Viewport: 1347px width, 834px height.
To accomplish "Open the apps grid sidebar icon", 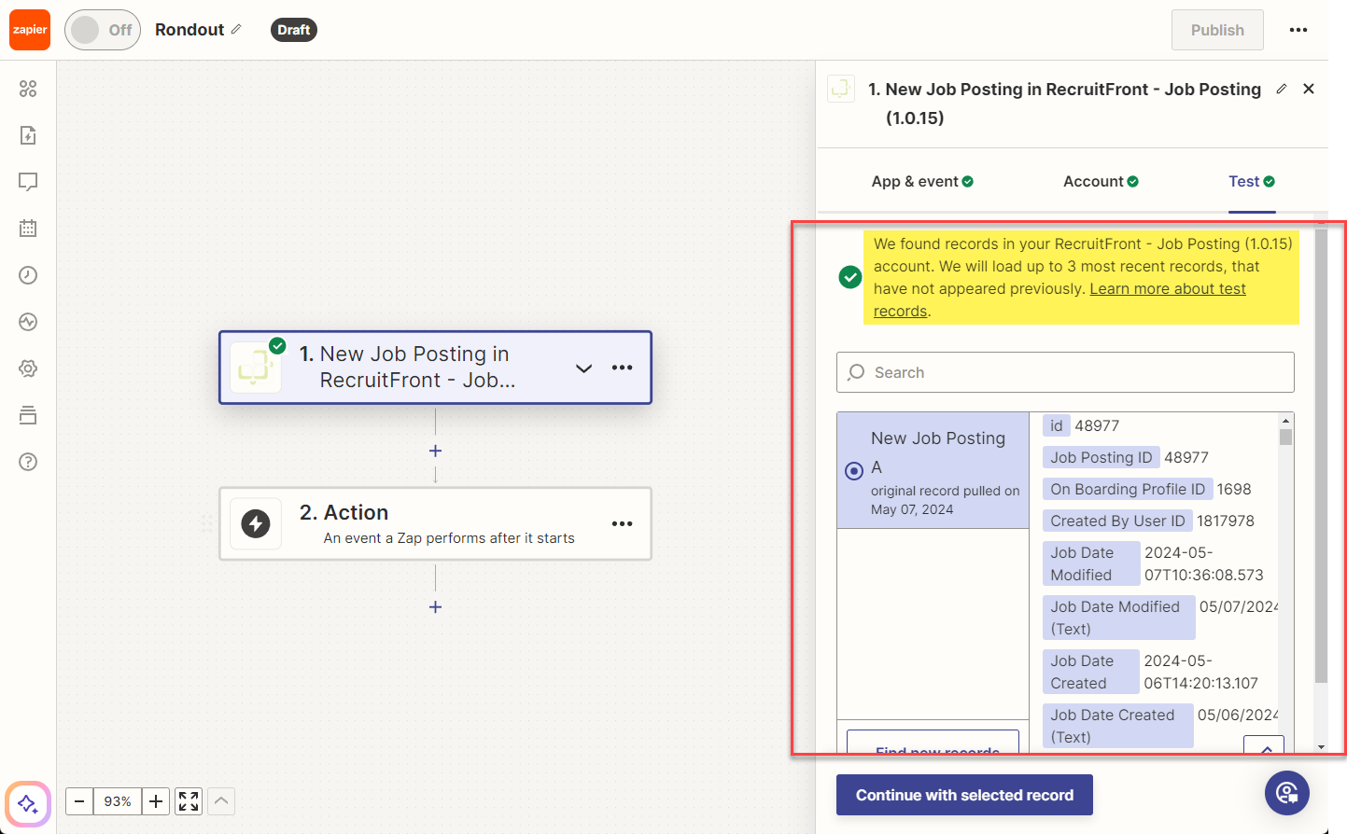I will point(28,89).
